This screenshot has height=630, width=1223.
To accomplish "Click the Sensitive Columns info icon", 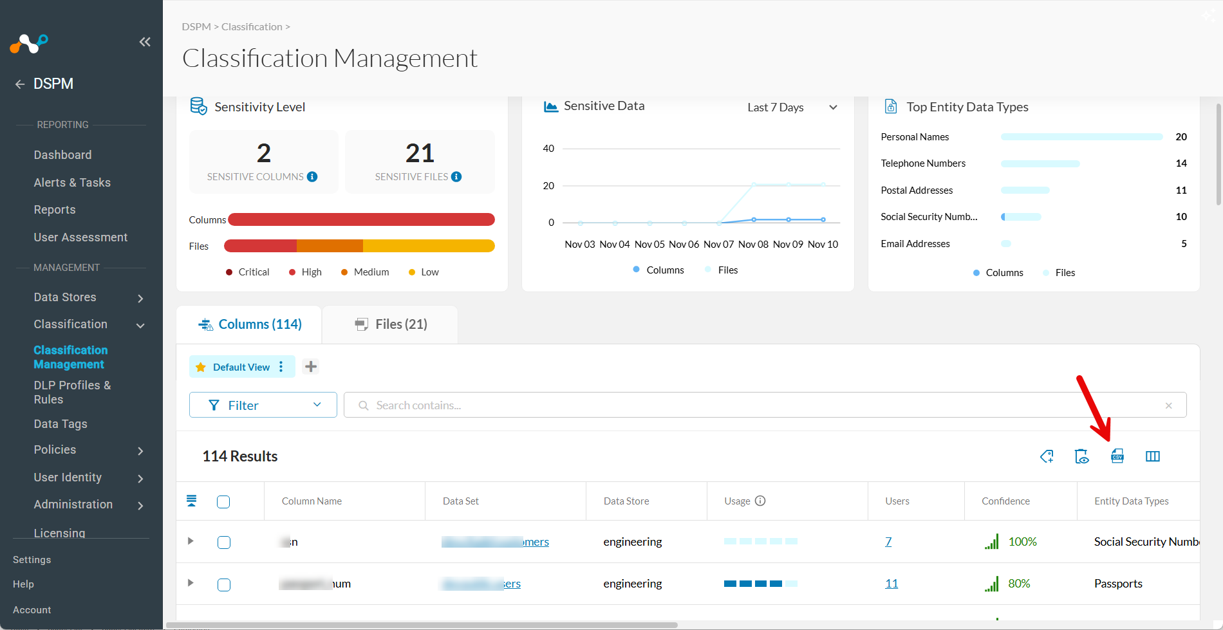I will pos(312,176).
